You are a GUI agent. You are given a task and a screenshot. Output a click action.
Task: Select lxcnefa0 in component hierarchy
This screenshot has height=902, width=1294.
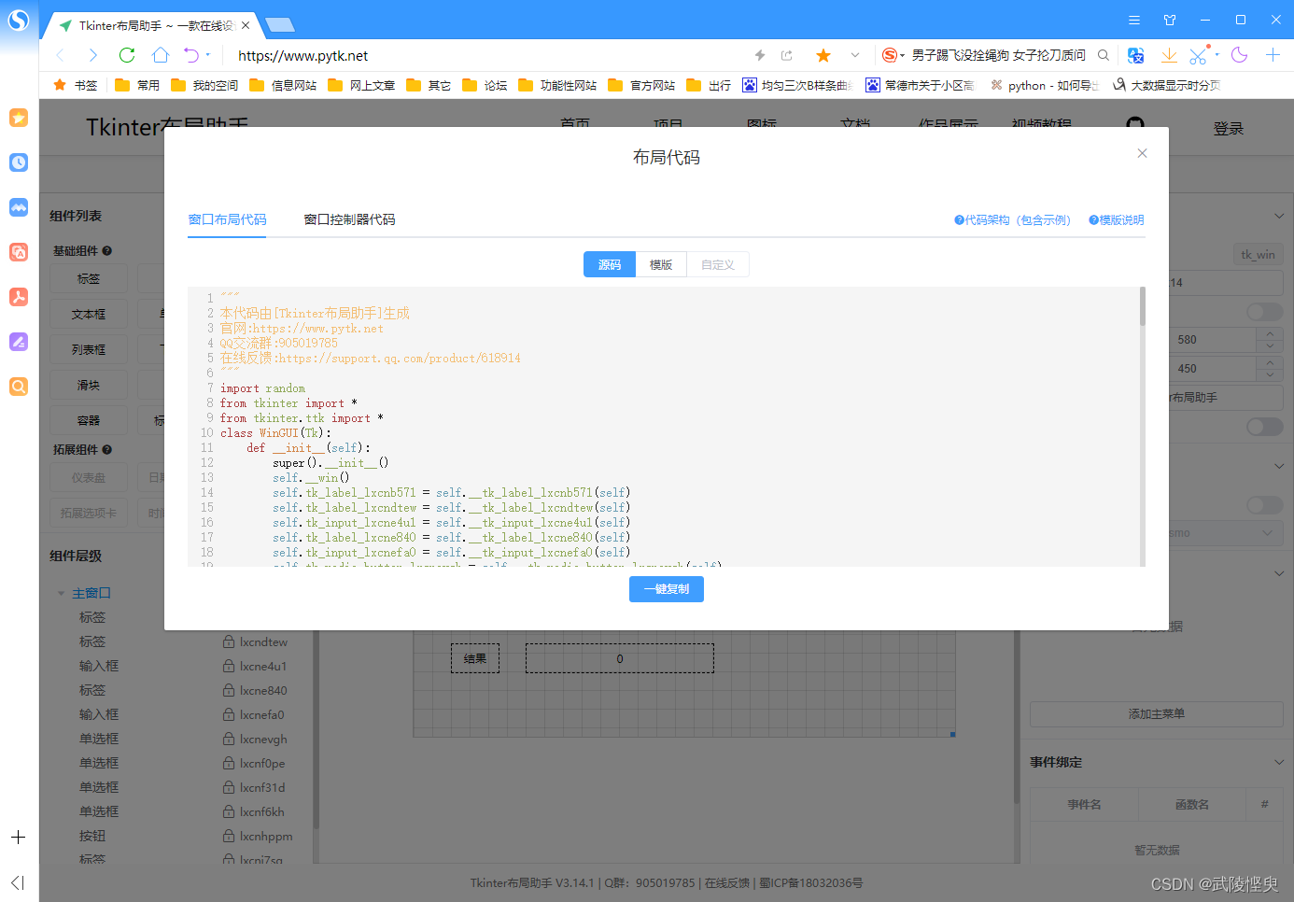click(261, 715)
